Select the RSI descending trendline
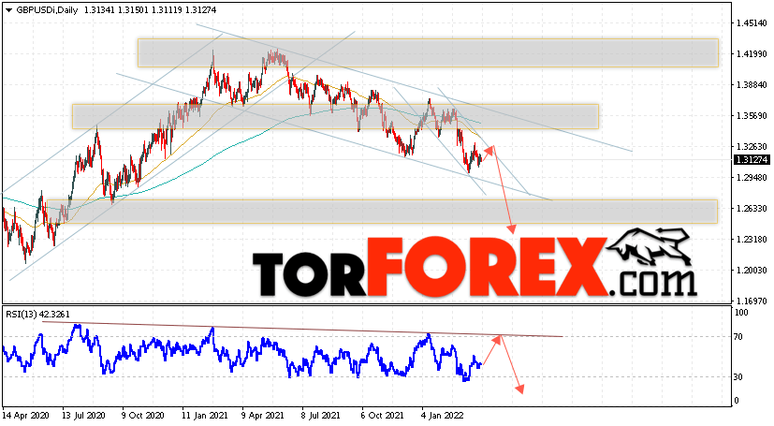This screenshot has height=426, width=774. (302, 330)
